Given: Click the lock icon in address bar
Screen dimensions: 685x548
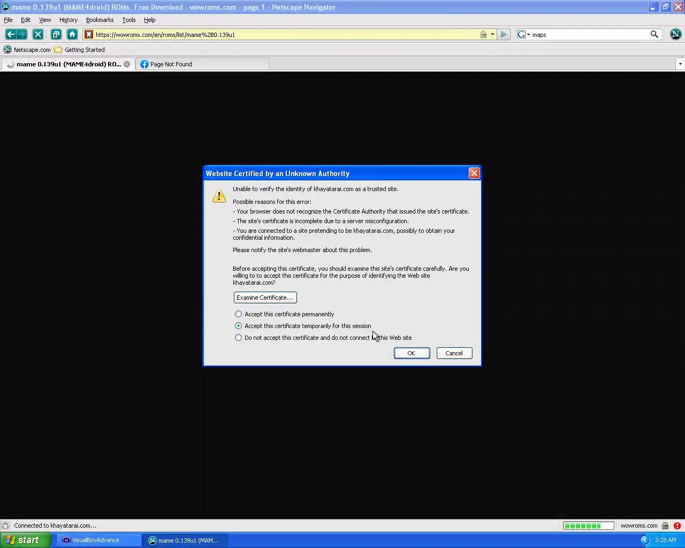Looking at the screenshot, I should tap(483, 34).
